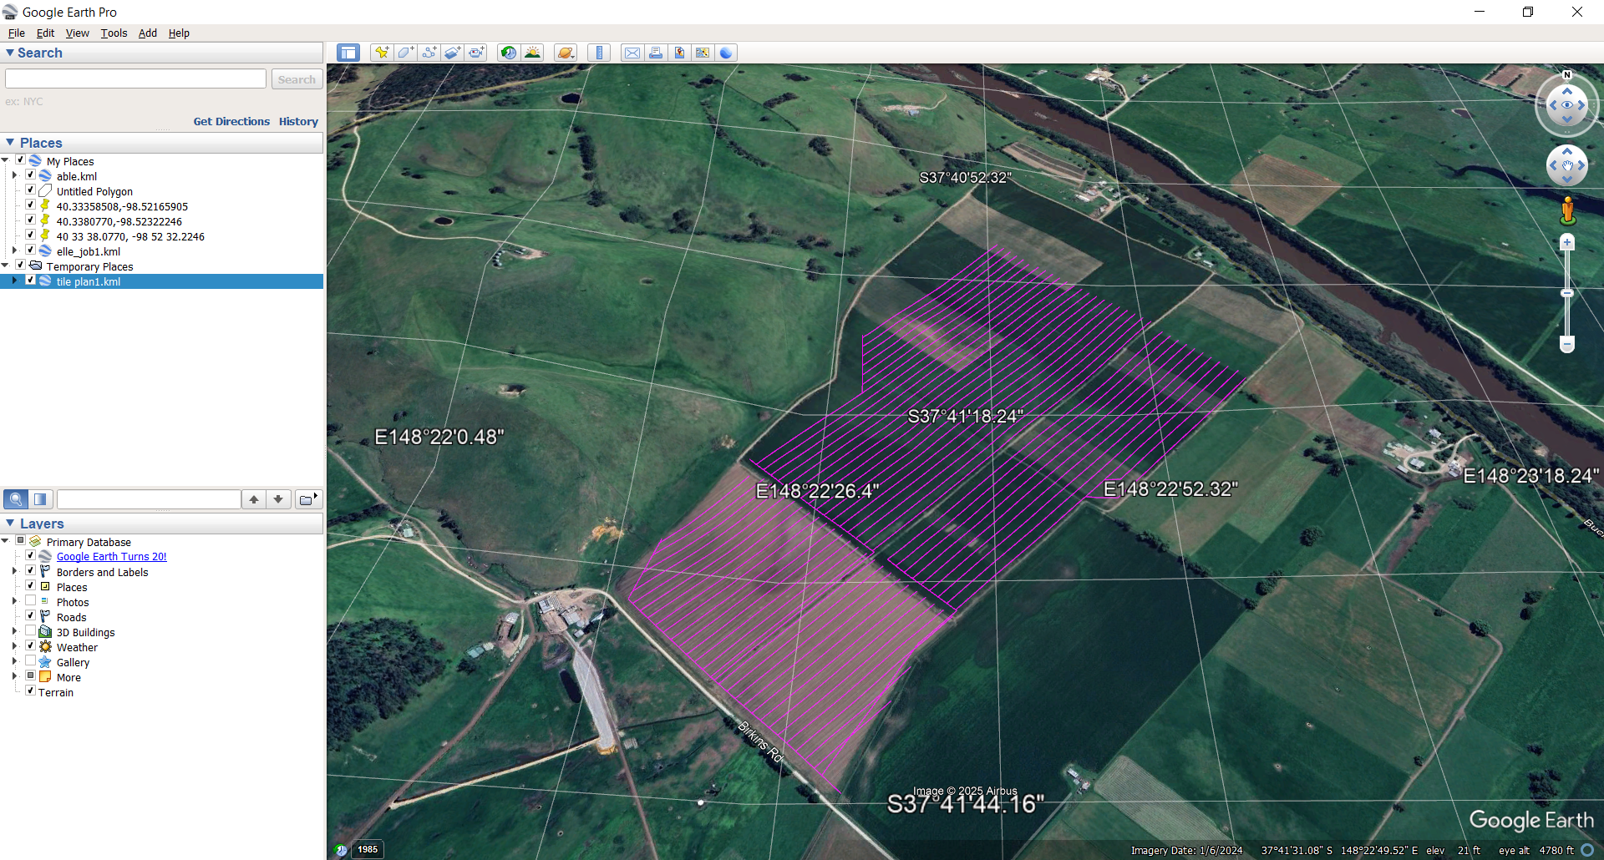Hide the sidebar using toolbar button
This screenshot has height=860, width=1604.
click(348, 53)
